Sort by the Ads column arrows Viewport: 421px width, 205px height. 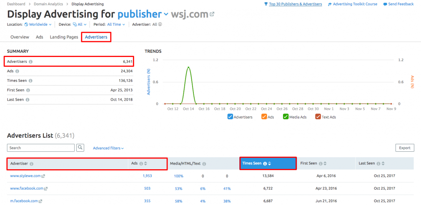coord(145,163)
